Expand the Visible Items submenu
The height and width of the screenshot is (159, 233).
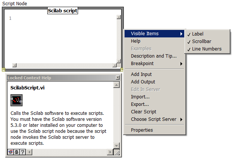[x=154, y=34]
